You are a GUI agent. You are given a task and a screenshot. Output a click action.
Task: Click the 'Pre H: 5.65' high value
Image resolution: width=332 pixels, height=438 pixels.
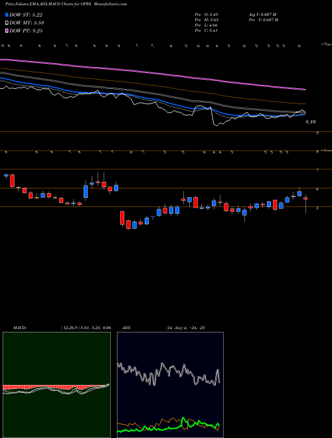(207, 20)
